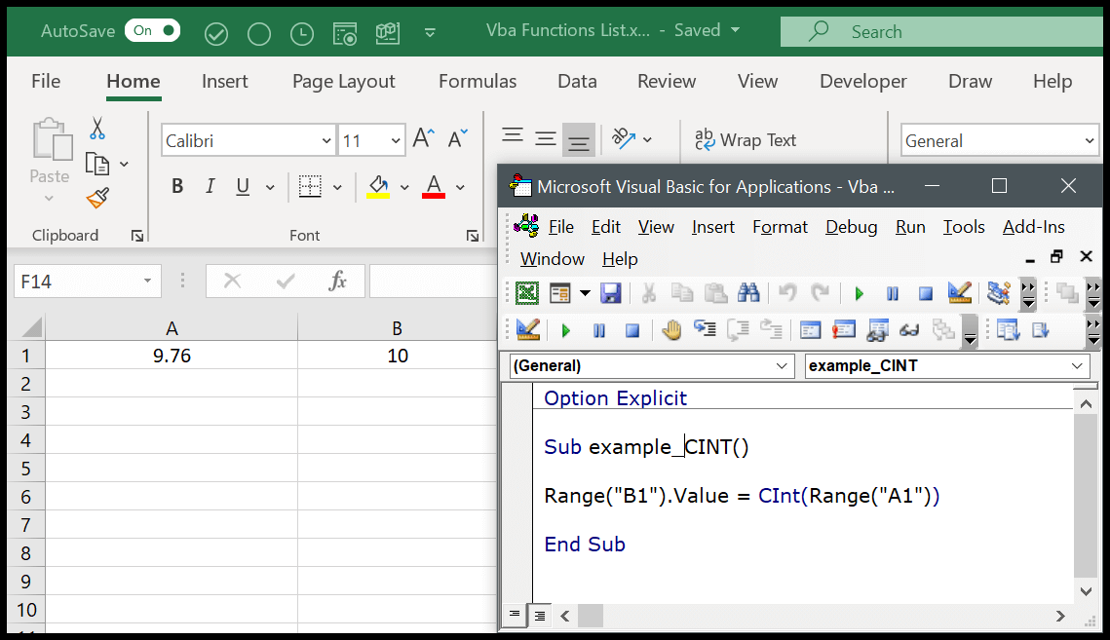Toggle Wrap Text in the ribbon
The width and height of the screenshot is (1110, 640).
(746, 139)
